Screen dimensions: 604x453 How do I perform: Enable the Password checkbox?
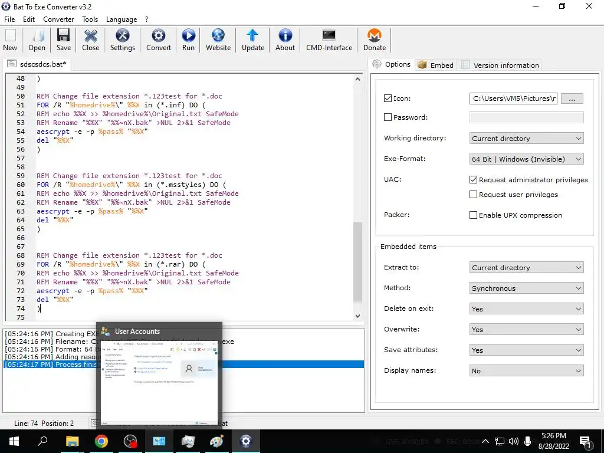point(388,117)
